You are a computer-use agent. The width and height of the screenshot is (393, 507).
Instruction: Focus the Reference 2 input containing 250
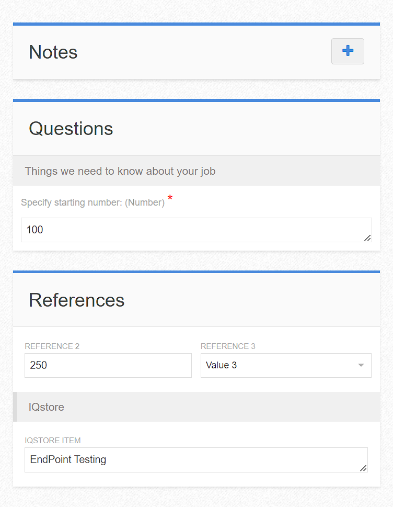108,365
